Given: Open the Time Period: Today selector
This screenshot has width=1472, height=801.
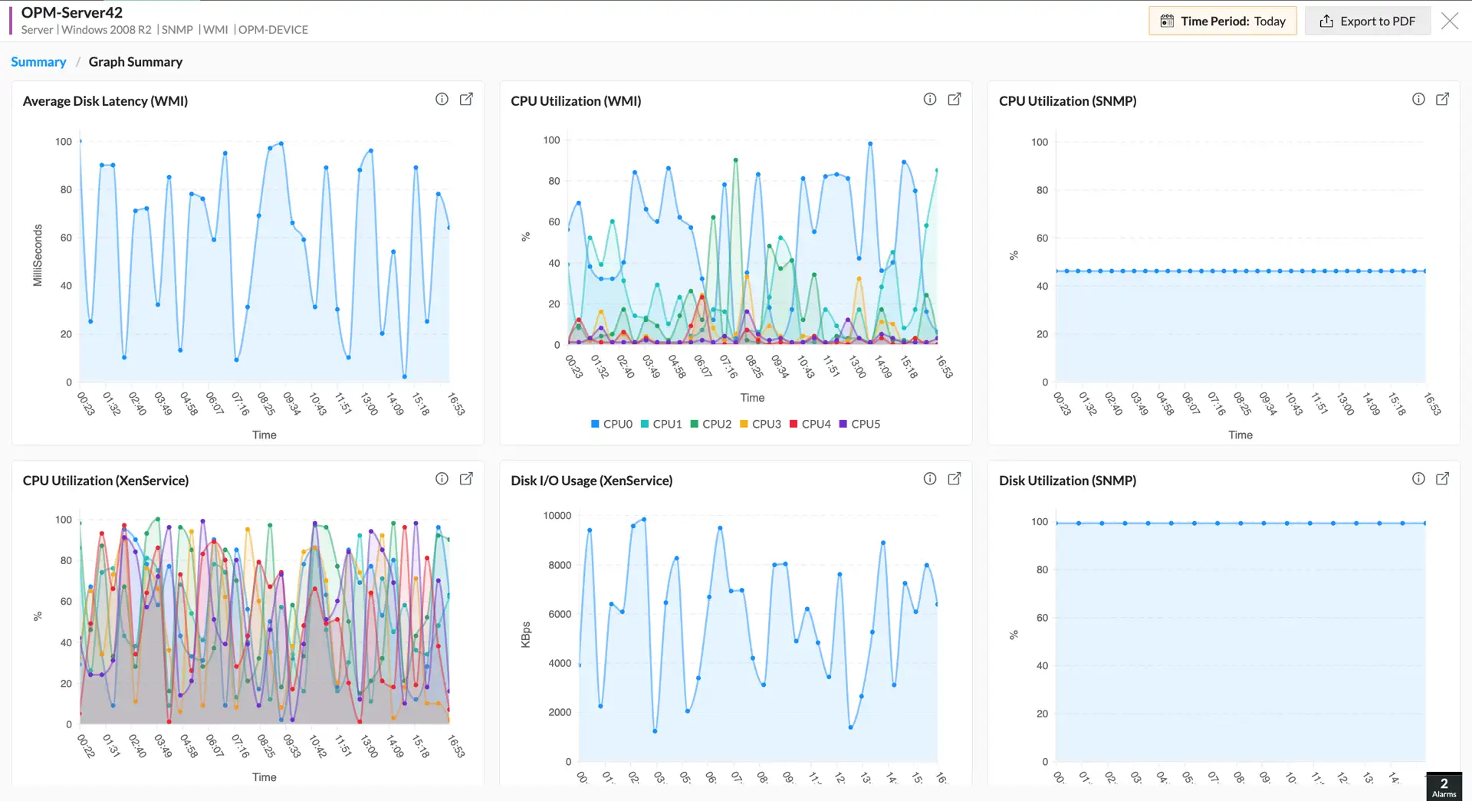Looking at the screenshot, I should (x=1223, y=21).
